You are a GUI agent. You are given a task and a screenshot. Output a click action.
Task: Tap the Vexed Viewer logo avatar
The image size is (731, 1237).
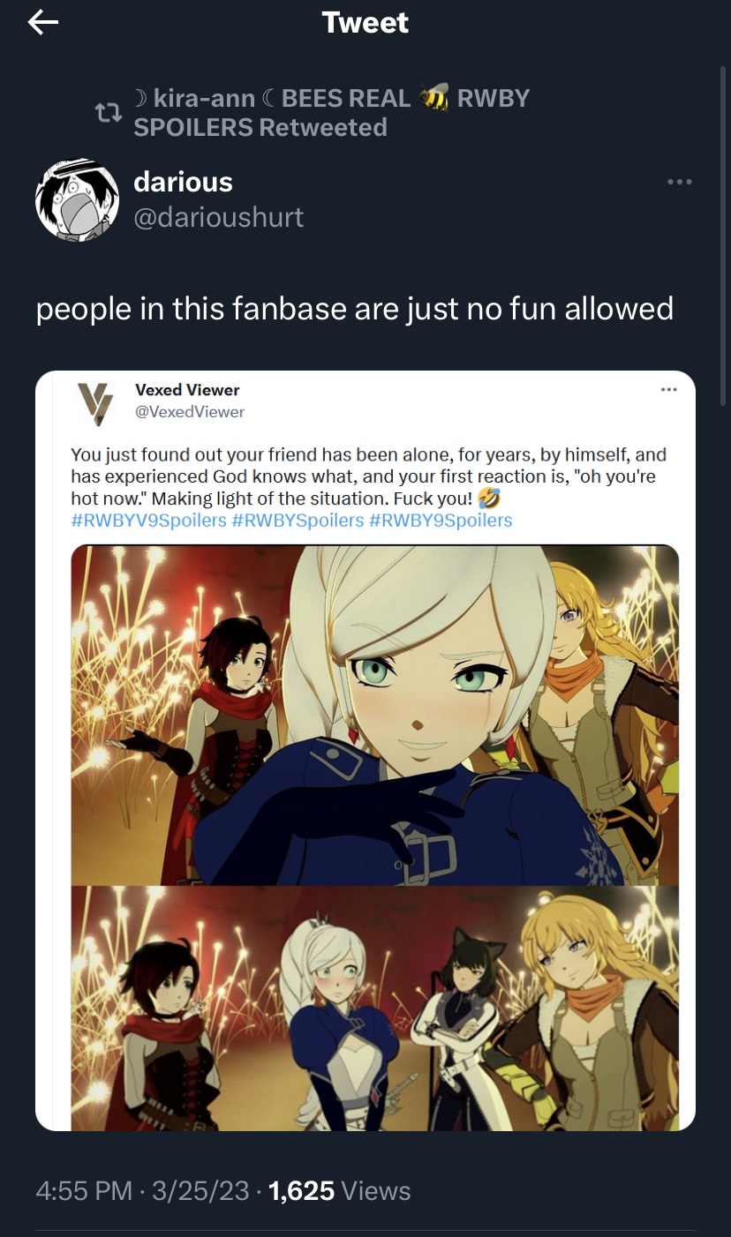[x=95, y=404]
